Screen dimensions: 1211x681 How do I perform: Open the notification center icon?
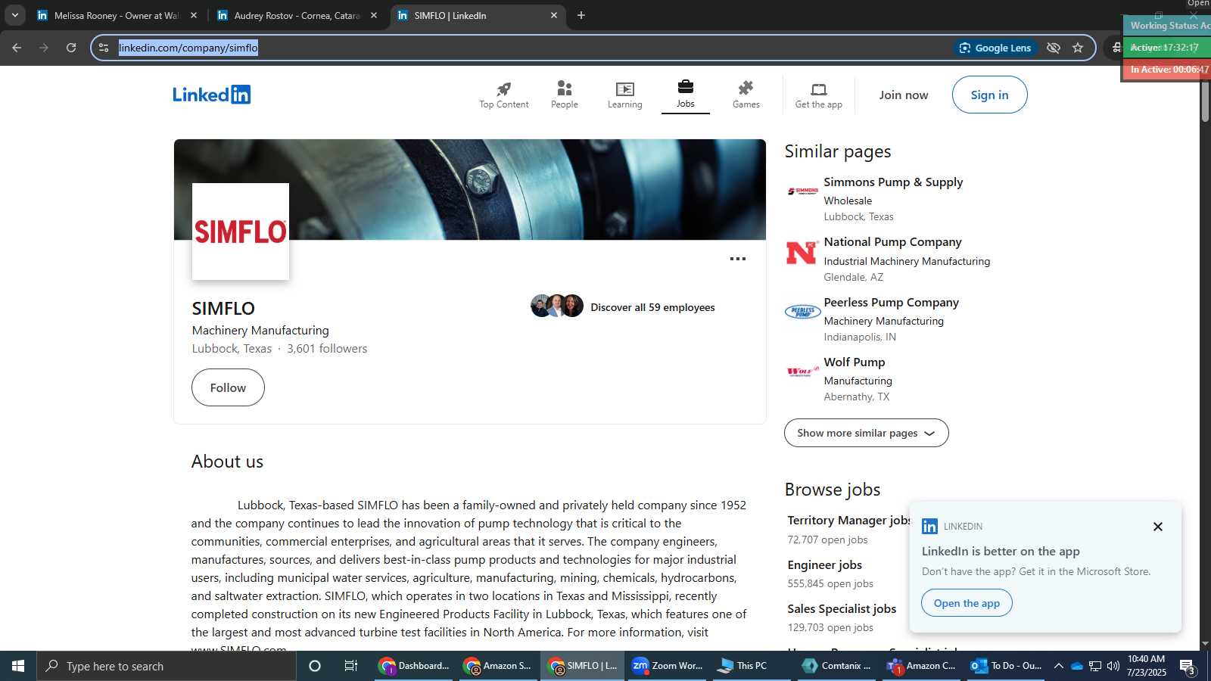pos(1187,667)
